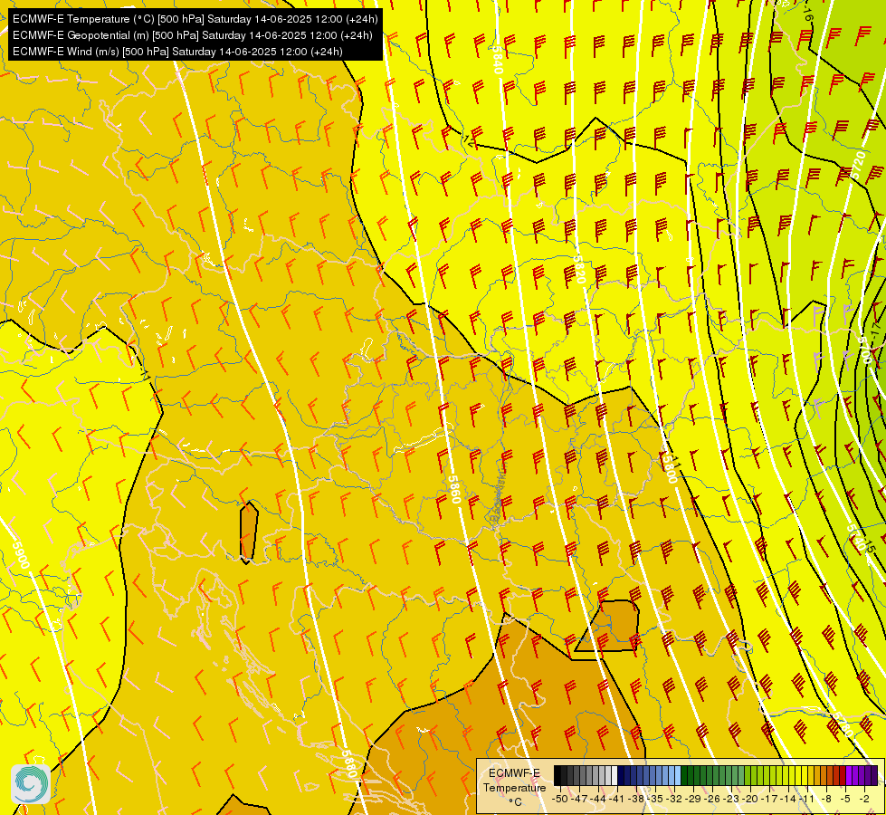
Task: Click the -32 legend value
Action: [x=674, y=799]
